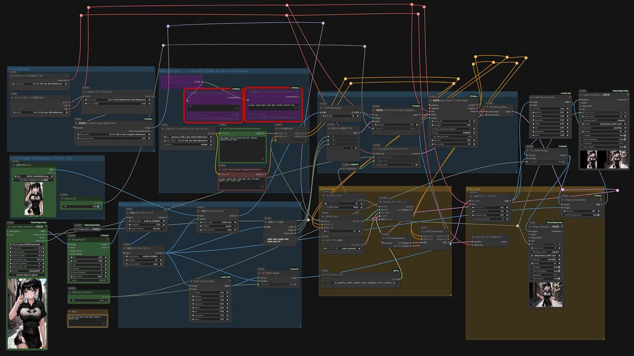Click the Note node text box

(88, 322)
